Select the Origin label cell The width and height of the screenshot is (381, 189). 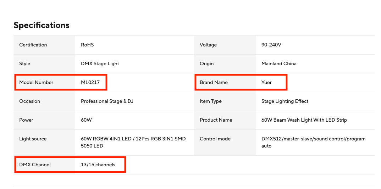(x=207, y=63)
